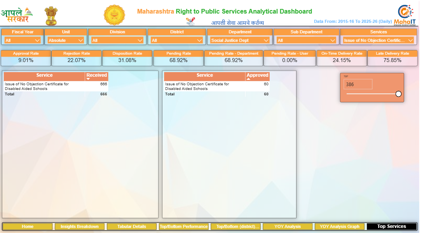Expand the District filter dropdown
422x233 pixels.
(177, 40)
